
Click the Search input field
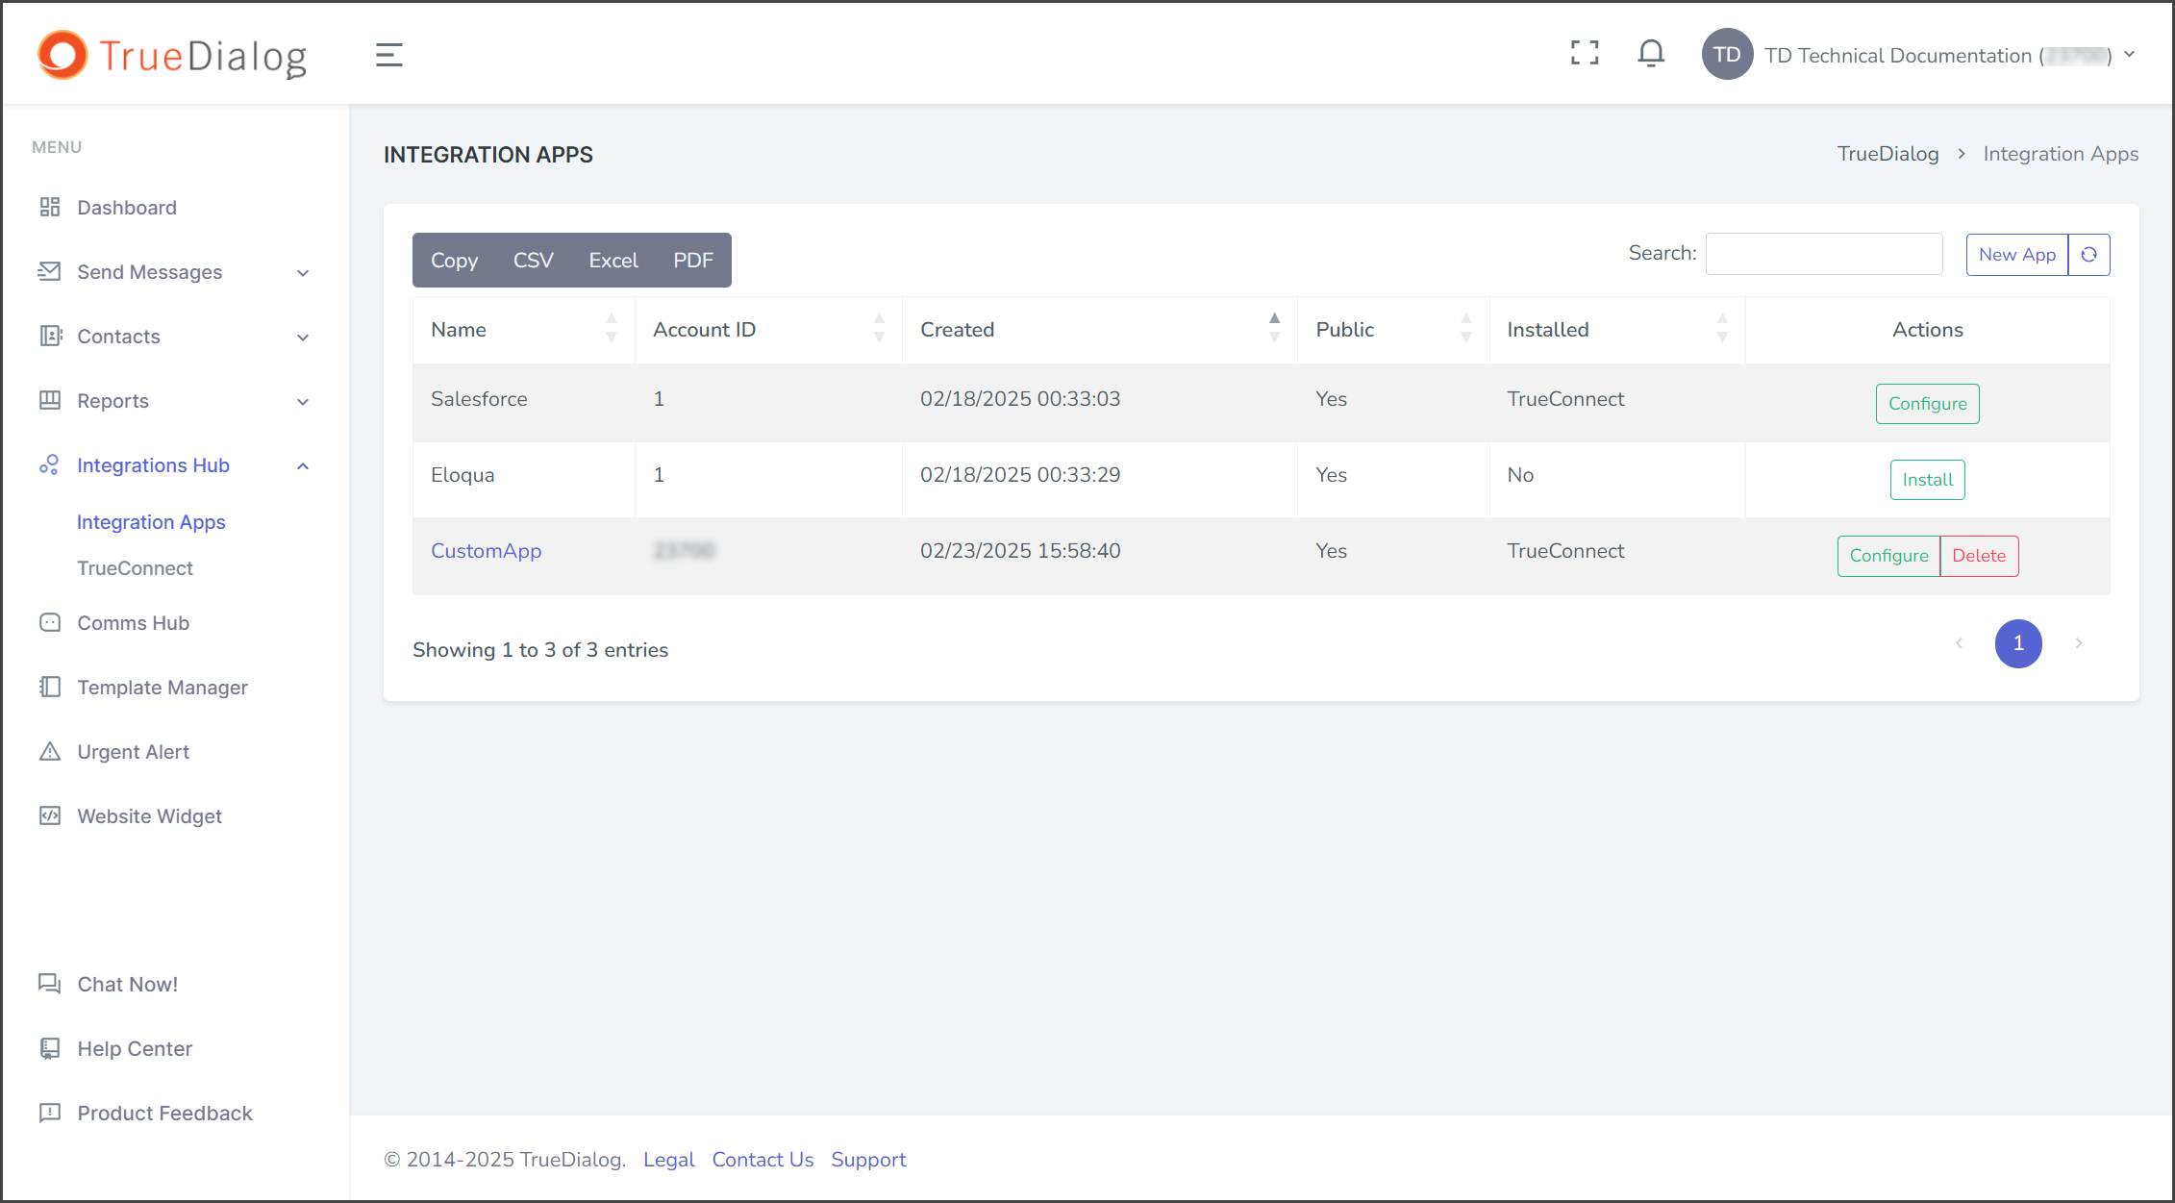(1824, 254)
